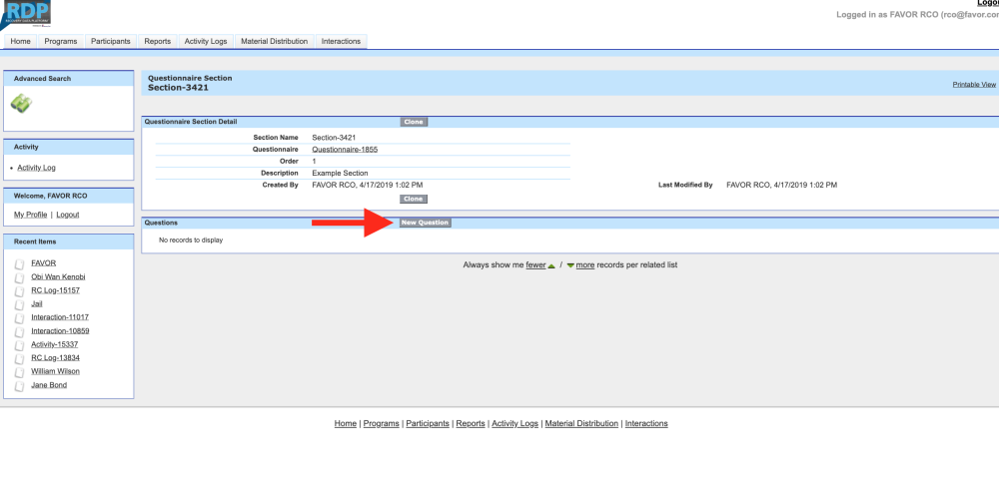Open RC Log-15157 recent item
Viewport: 999px width, 487px height.
[55, 291]
